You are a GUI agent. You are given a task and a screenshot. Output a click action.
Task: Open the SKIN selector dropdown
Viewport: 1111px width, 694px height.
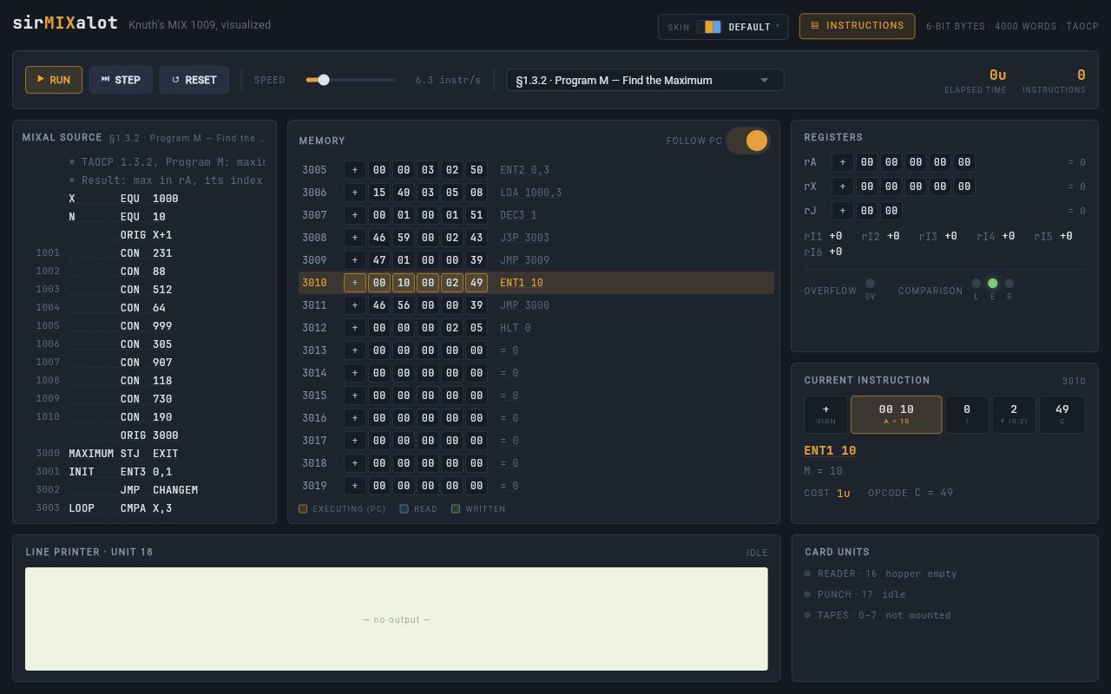pos(723,27)
